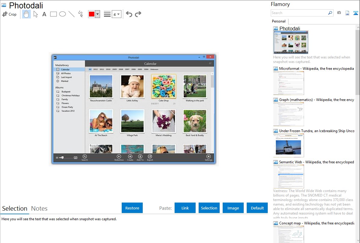Click the camera capture icon
The width and height of the screenshot is (360, 243).
339,13
